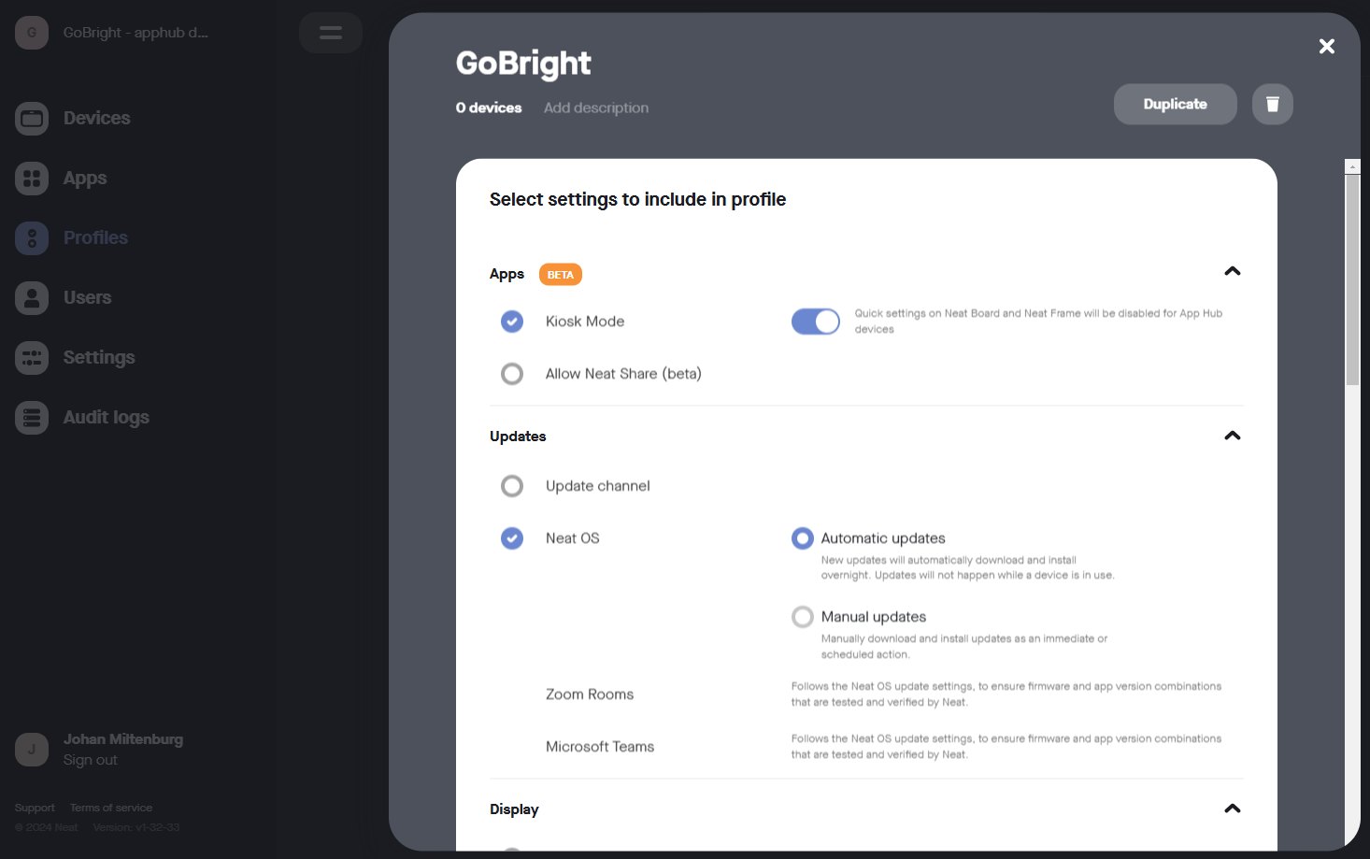Click the Profiles sidebar icon
The image size is (1370, 859).
(x=32, y=238)
